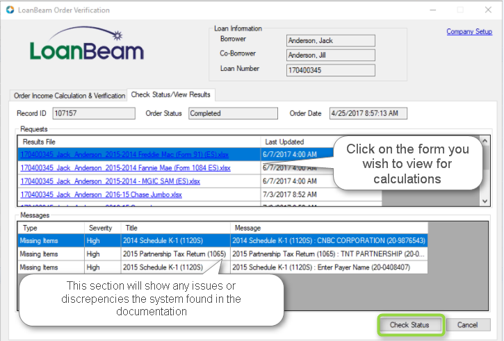504x341 pixels.
Task: Click the Requests list scroll up arrow
Action: click(485, 141)
